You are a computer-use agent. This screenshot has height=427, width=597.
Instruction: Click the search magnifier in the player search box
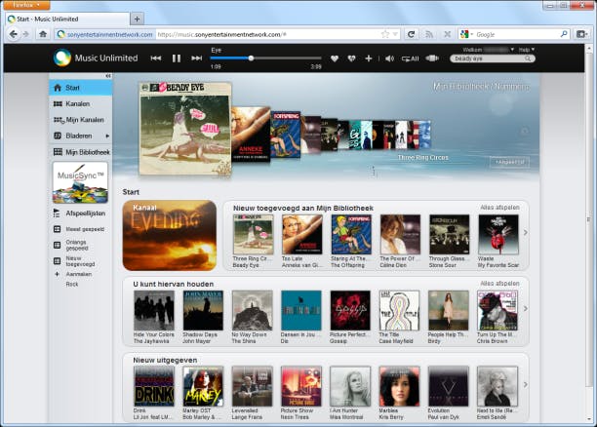click(x=528, y=58)
